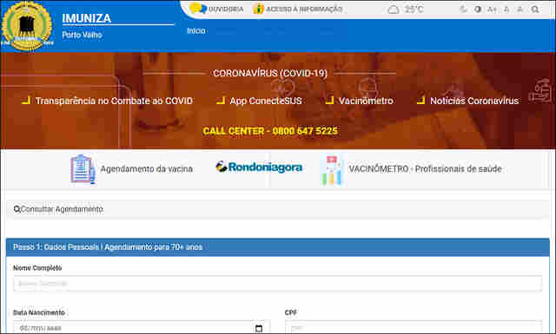
Task: Click the Vacinômetro bar chart icon
Action: (332, 171)
